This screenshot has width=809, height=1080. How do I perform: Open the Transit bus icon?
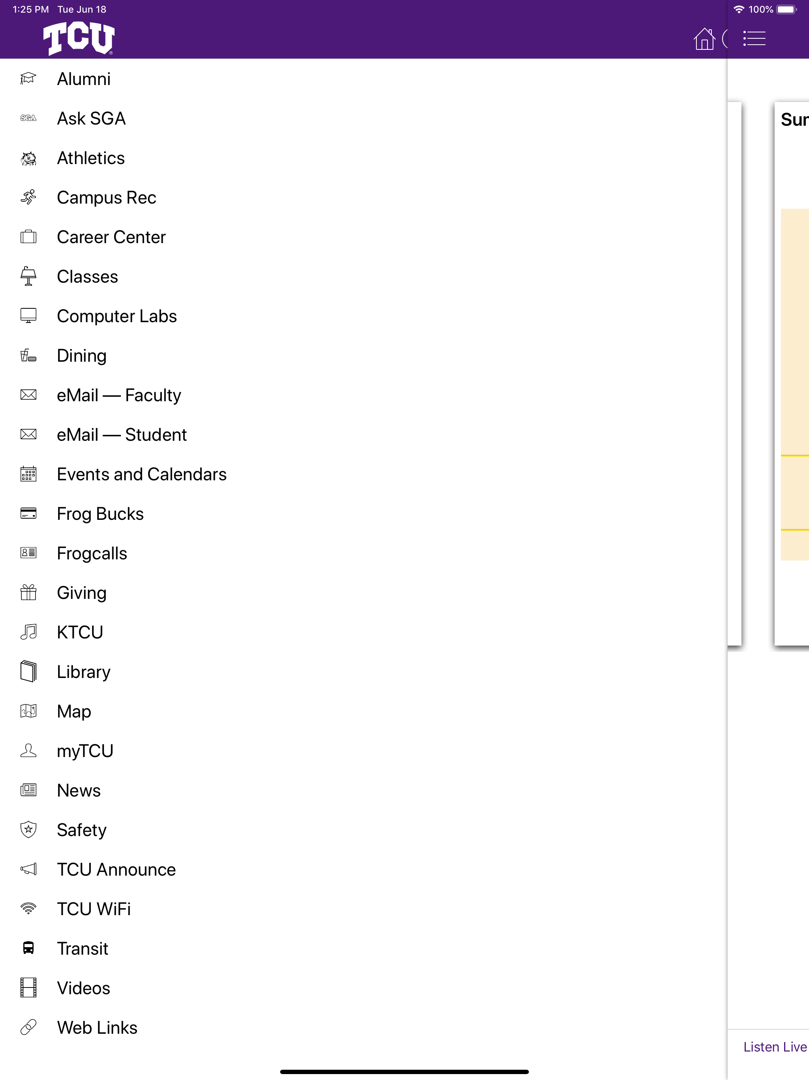[x=28, y=948]
